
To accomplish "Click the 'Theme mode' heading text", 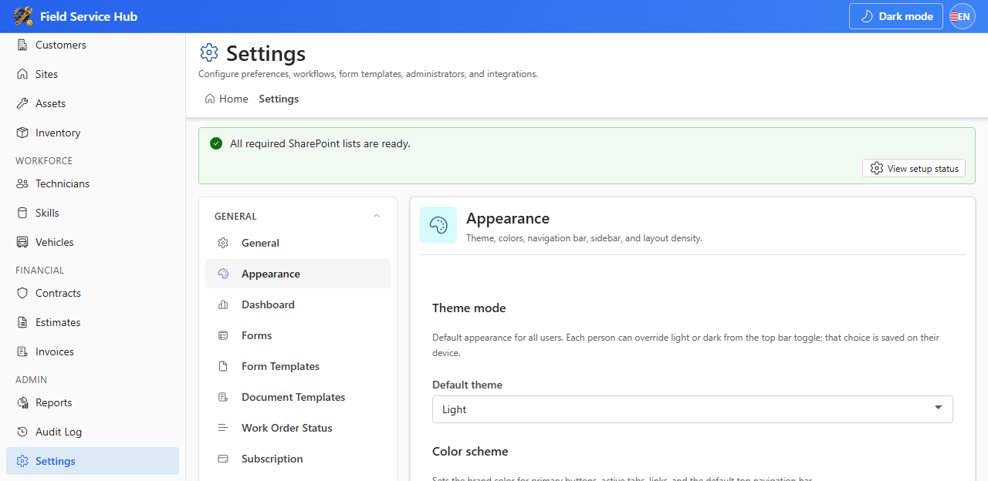I will coord(469,308).
